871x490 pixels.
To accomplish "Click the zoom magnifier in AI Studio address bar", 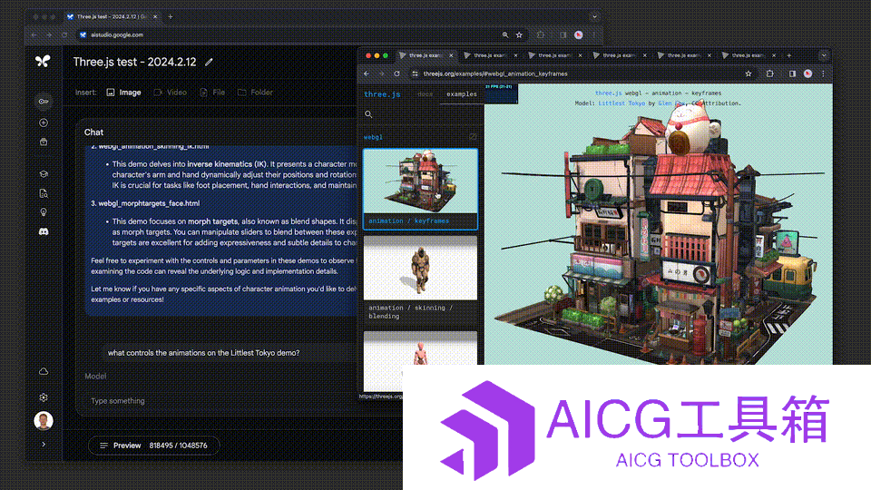I will point(505,34).
